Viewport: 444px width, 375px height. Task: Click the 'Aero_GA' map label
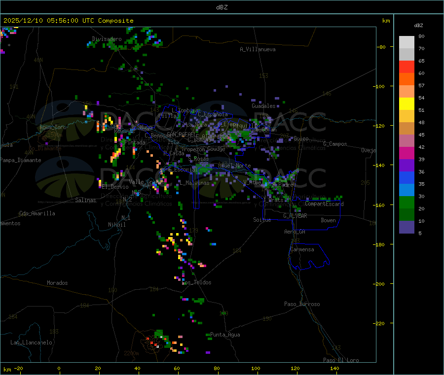tap(295, 232)
